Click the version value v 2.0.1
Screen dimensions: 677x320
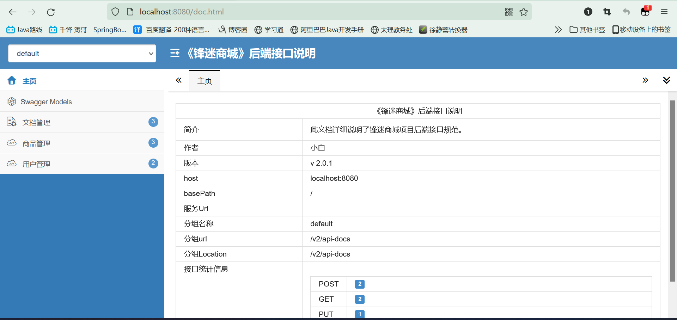click(x=321, y=163)
